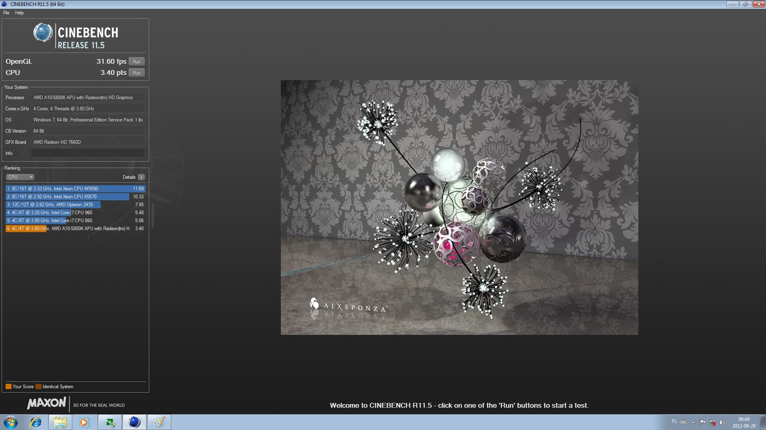
Task: Run the CPU benchmark test
Action: (136, 73)
